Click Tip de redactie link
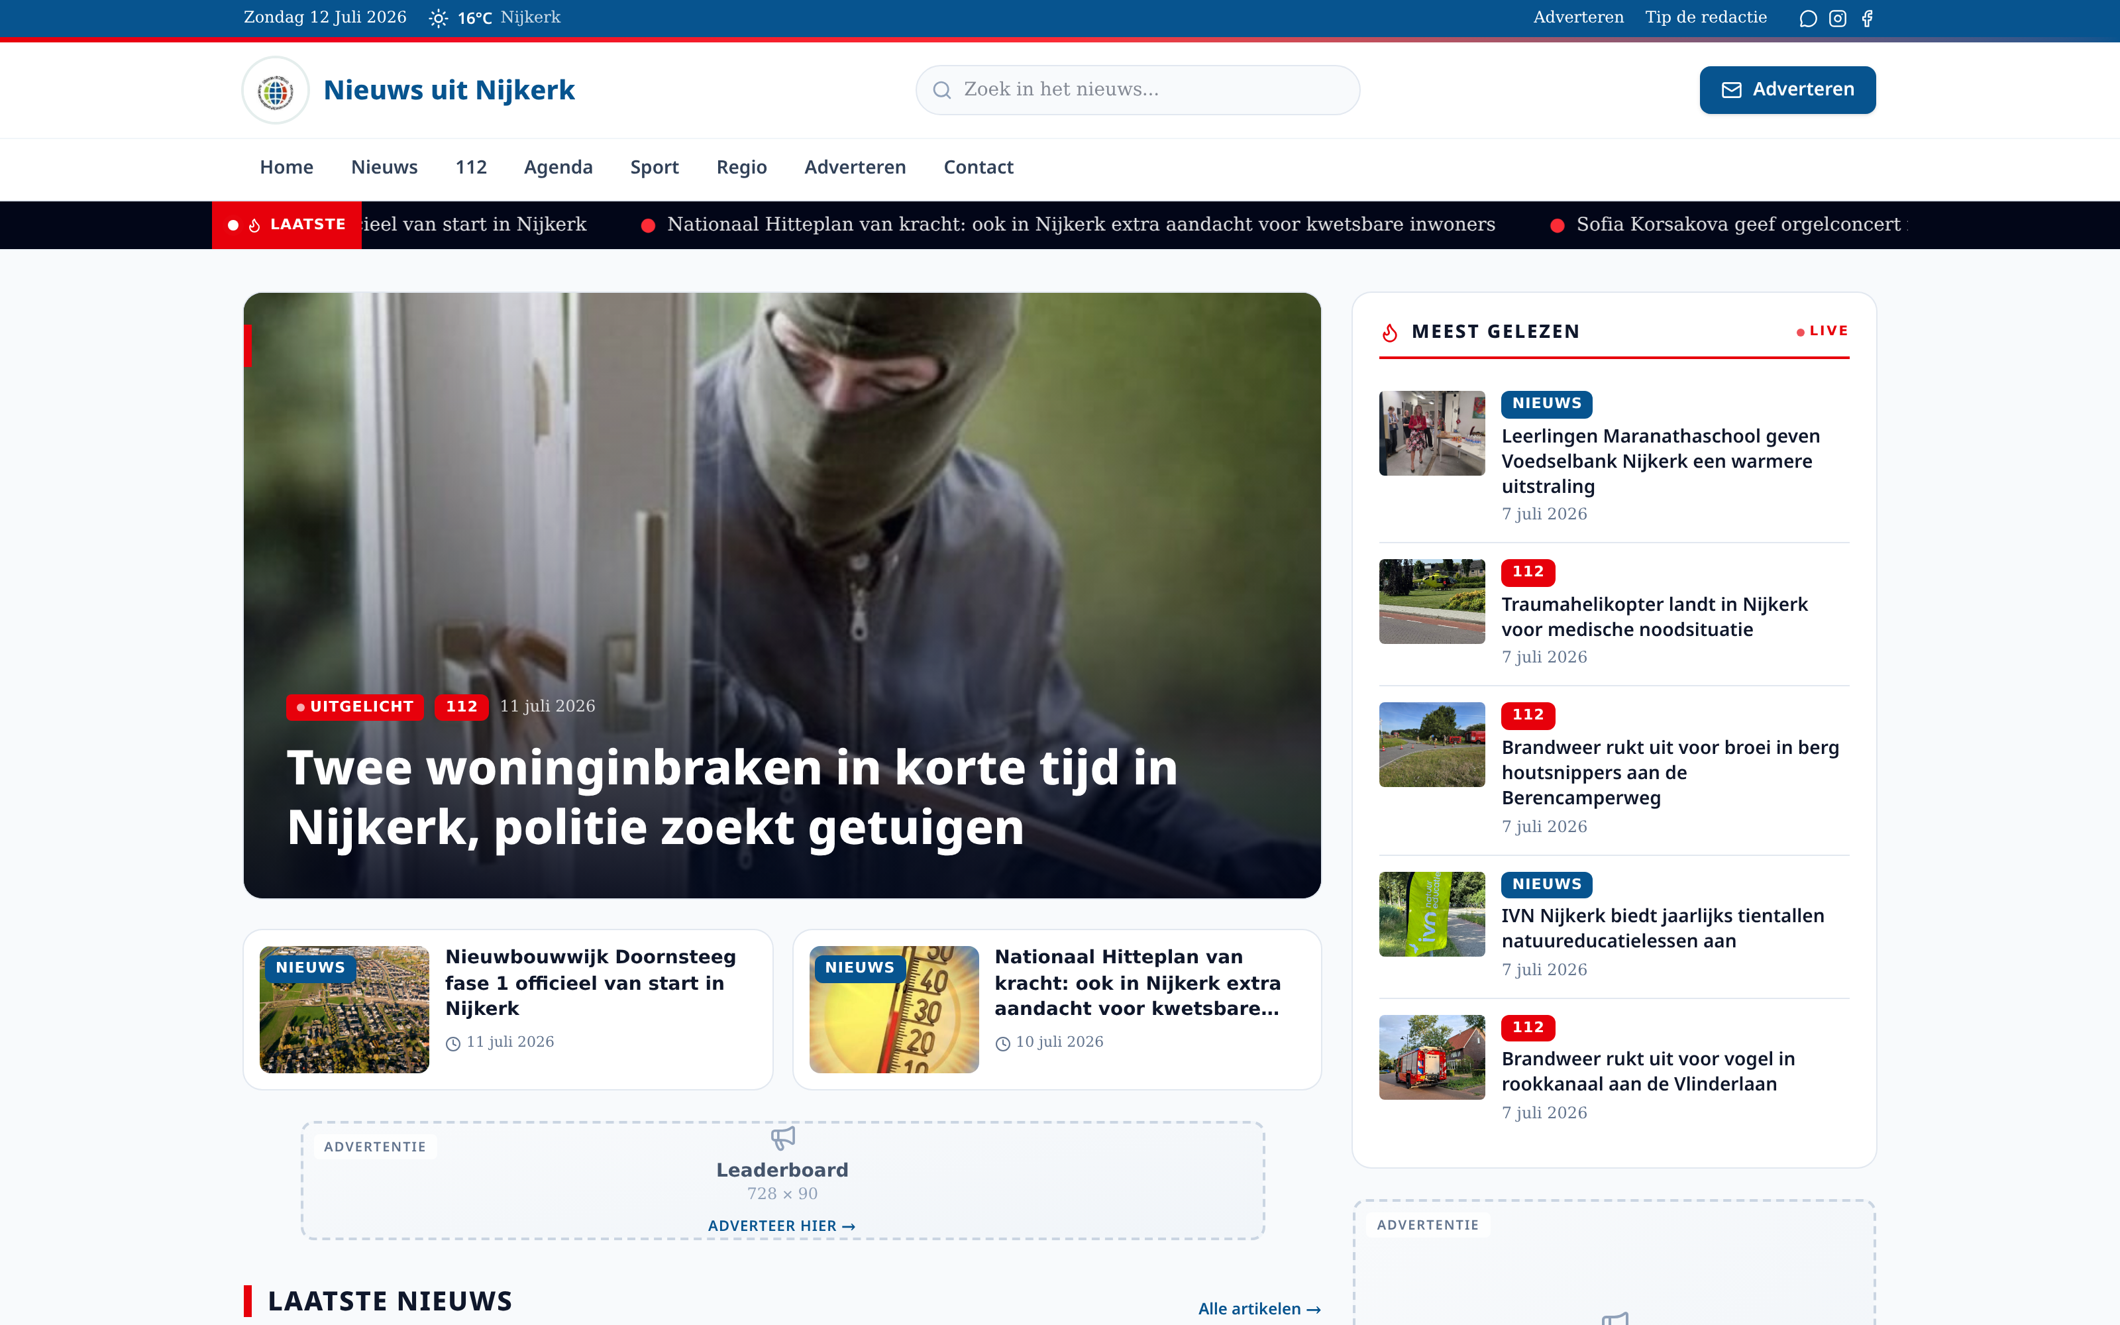2120x1325 pixels. coord(1706,17)
